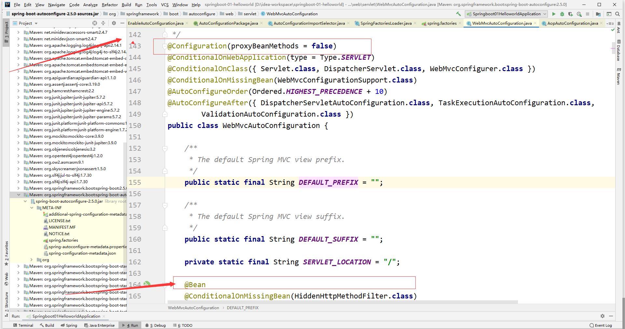Image resolution: width=625 pixels, height=329 pixels.
Task: Open the Project view selector dropdown
Action: (x=36, y=23)
